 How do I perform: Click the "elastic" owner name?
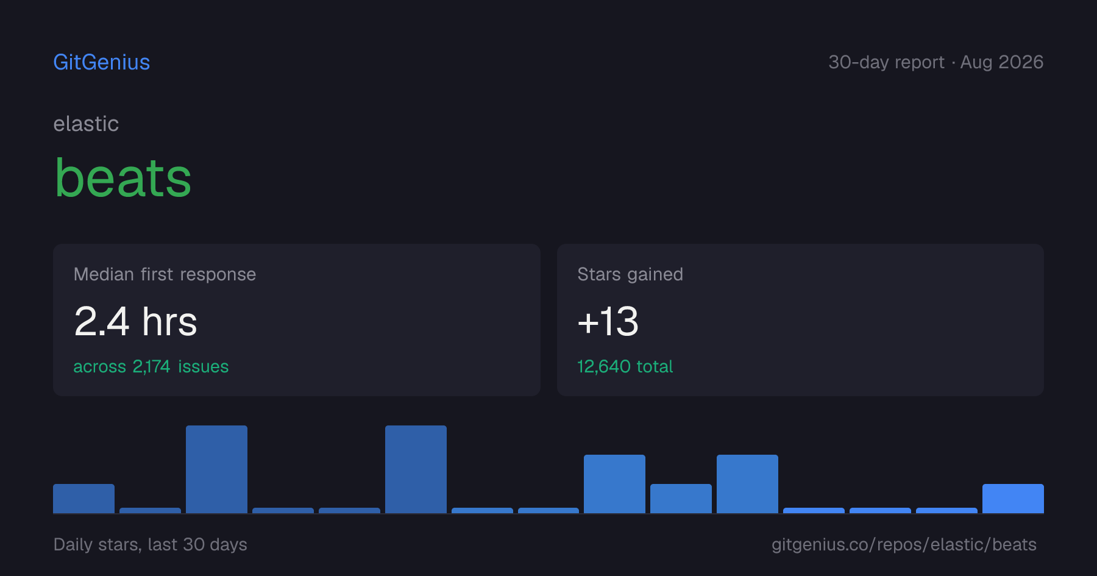86,124
